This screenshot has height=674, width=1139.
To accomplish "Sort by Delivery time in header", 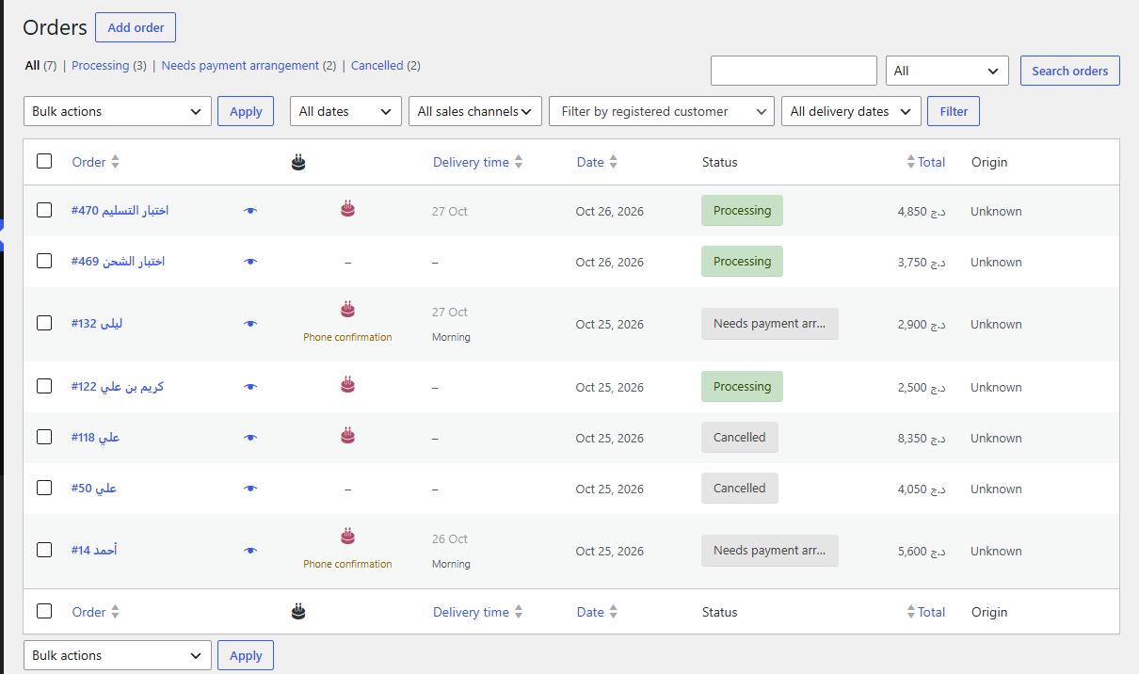I will click(x=471, y=162).
